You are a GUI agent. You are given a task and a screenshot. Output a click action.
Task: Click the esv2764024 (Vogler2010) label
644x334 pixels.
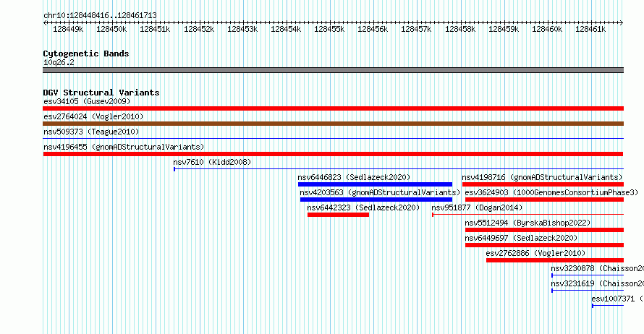pos(93,116)
